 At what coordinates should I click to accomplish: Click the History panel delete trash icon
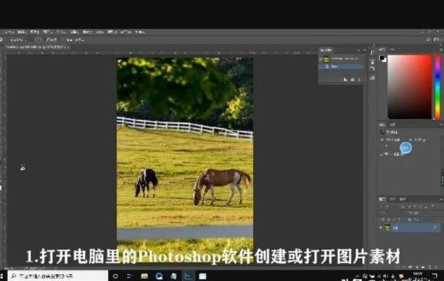coord(359,80)
